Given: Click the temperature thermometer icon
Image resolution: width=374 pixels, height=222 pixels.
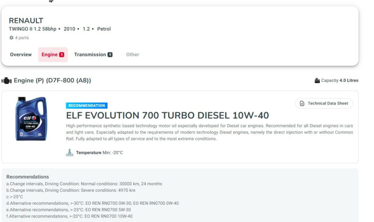Looking at the screenshot, I should 70,153.
